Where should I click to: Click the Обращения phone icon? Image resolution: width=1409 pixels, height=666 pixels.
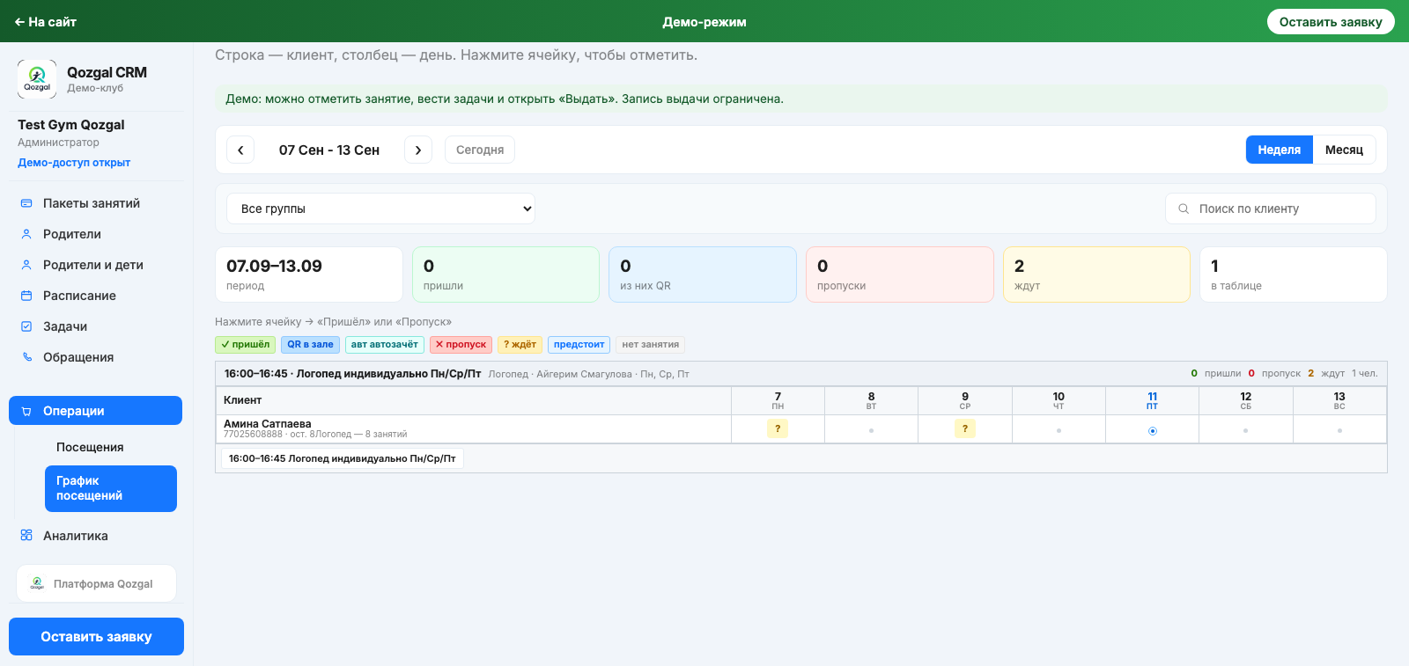coord(26,357)
